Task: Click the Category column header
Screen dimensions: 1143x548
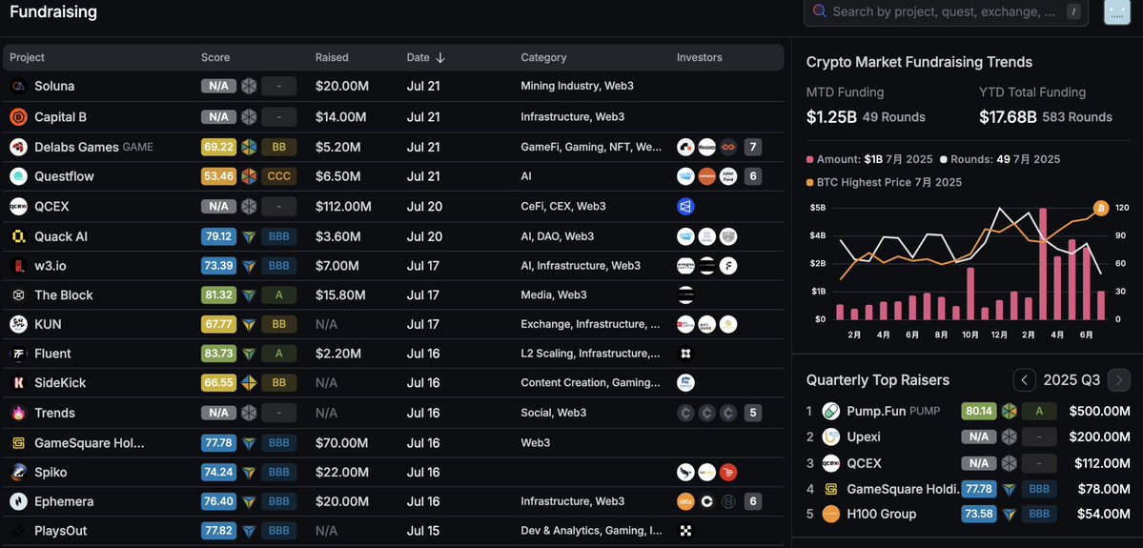Action: pos(543,57)
